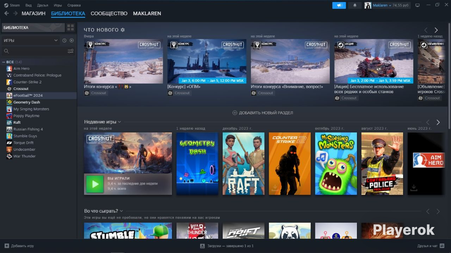This screenshot has height=253, width=451.
Task: Open the Вид menu
Action: click(29, 5)
